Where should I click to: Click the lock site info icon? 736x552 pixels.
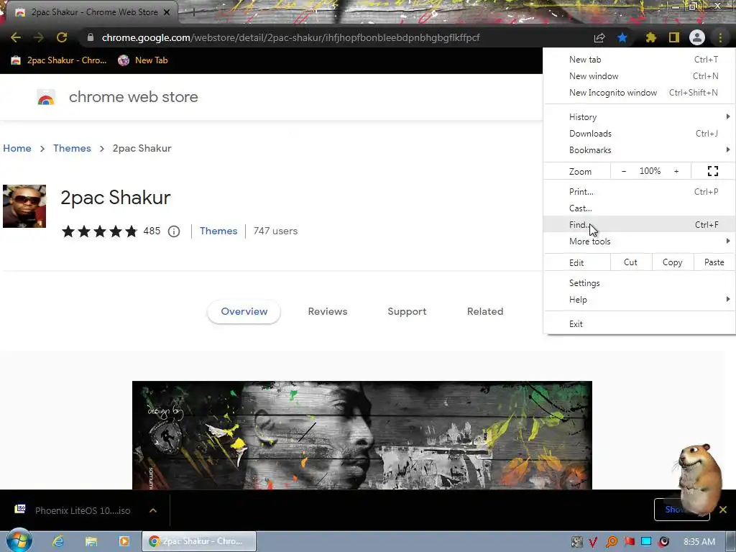pyautogui.click(x=90, y=37)
